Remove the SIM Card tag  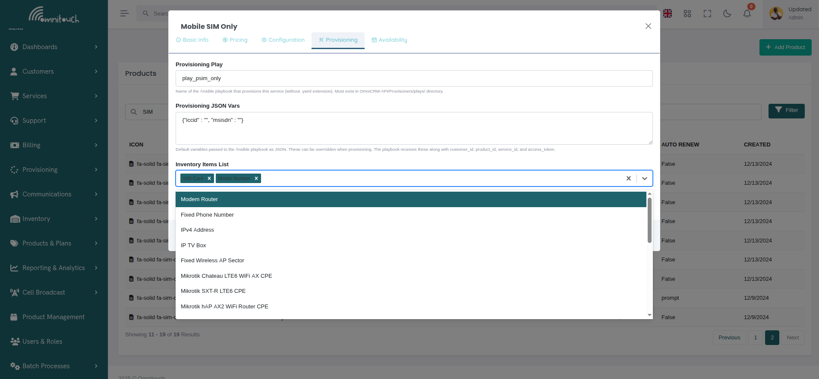(209, 178)
